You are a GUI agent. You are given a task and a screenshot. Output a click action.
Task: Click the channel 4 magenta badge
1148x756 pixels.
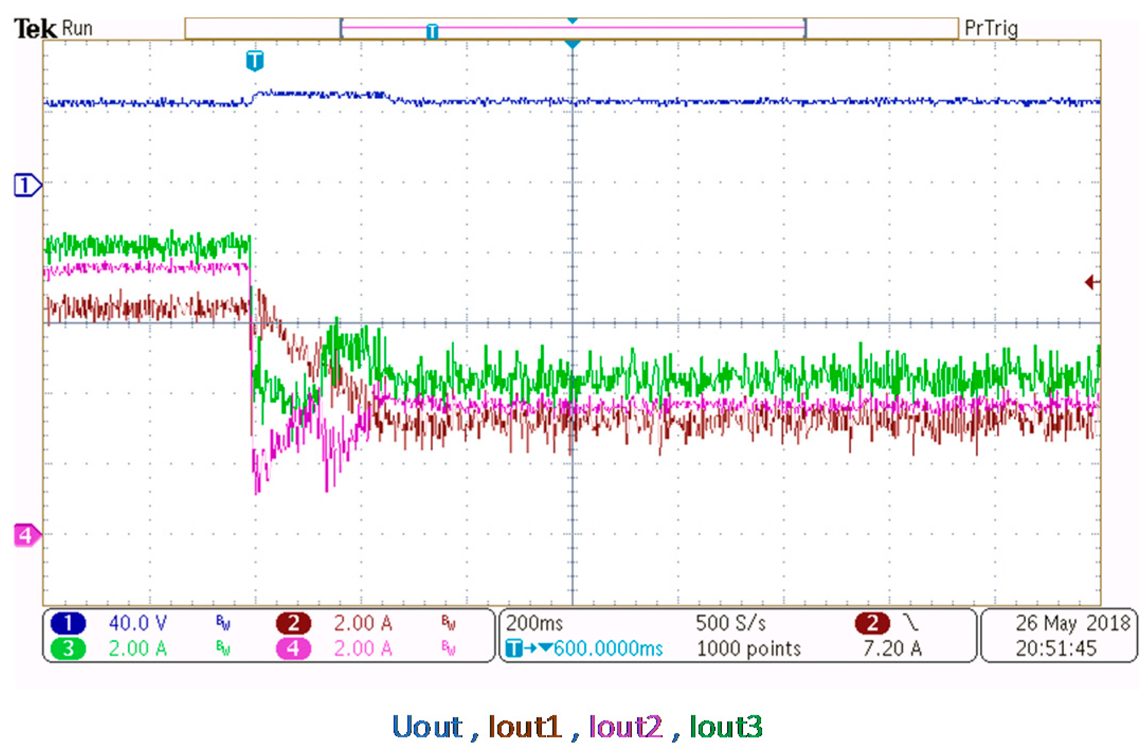pyautogui.click(x=293, y=648)
